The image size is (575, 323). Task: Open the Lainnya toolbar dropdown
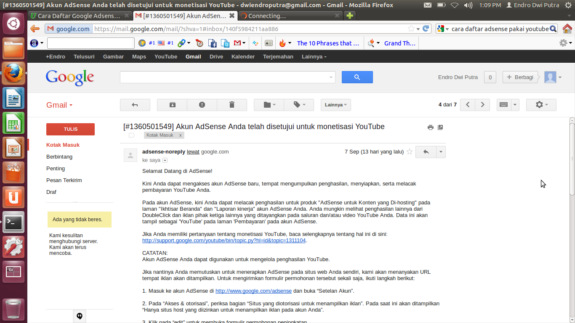pyautogui.click(x=335, y=105)
